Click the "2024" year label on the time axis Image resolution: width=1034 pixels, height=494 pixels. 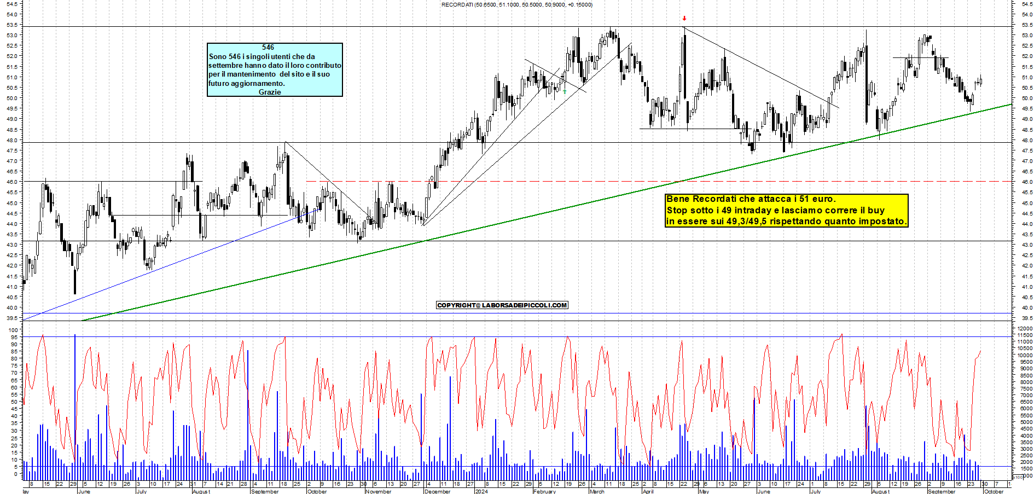click(481, 491)
